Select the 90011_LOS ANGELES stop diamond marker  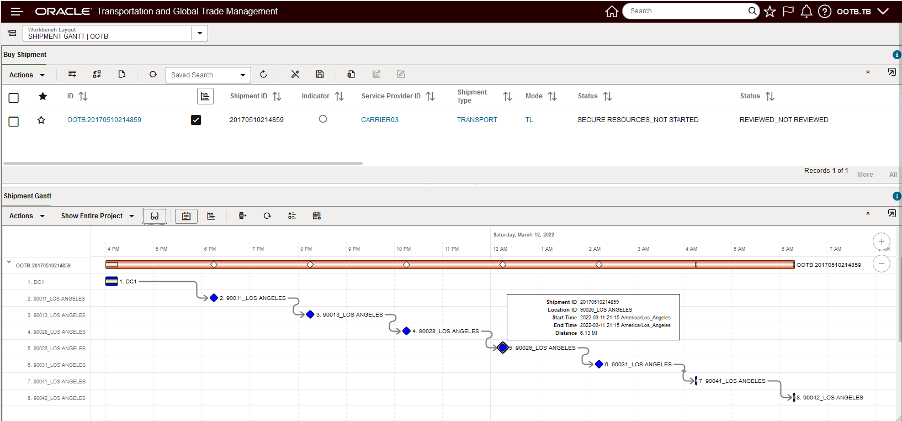coord(214,298)
